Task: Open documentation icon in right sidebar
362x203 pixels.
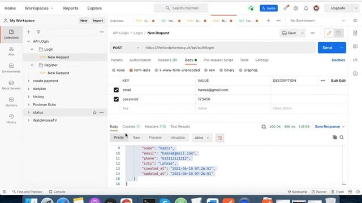Action: click(355, 33)
